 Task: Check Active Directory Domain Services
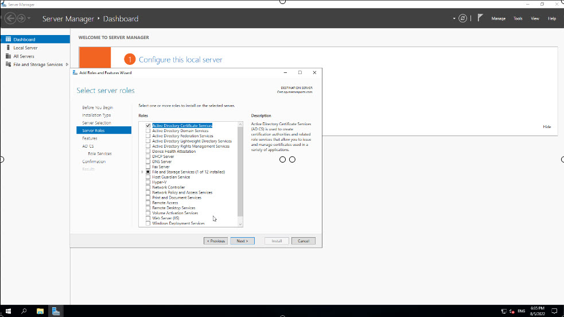point(148,130)
